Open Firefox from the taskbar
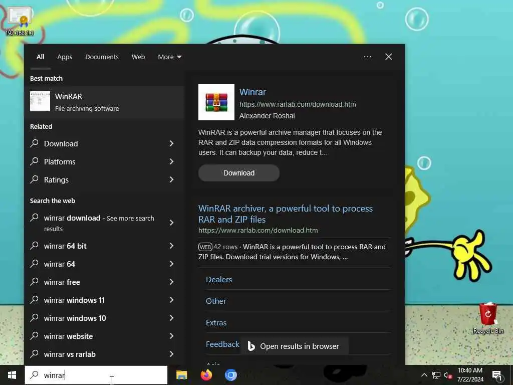This screenshot has width=513, height=385. tap(206, 375)
